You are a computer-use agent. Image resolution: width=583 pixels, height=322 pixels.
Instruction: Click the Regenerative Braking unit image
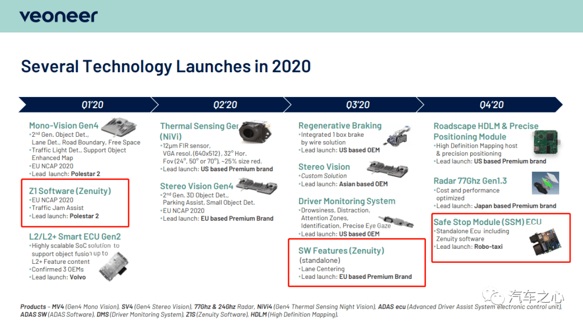398,136
